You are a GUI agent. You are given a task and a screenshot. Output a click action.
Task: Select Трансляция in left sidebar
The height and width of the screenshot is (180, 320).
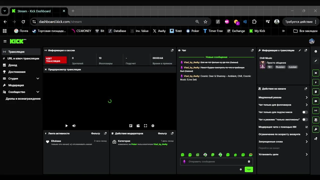click(x=21, y=52)
